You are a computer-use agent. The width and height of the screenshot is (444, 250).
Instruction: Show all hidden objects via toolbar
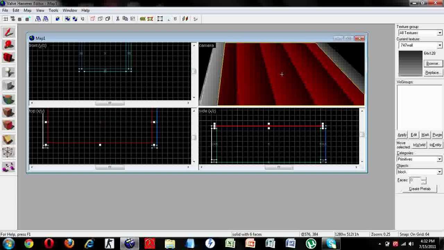[108, 19]
